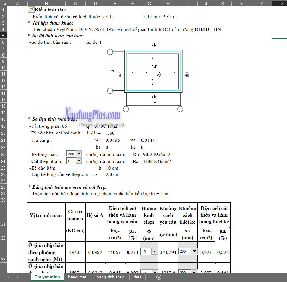This screenshot has width=287, height=282.
Task: Select the moment value 49733
Action: (75, 252)
